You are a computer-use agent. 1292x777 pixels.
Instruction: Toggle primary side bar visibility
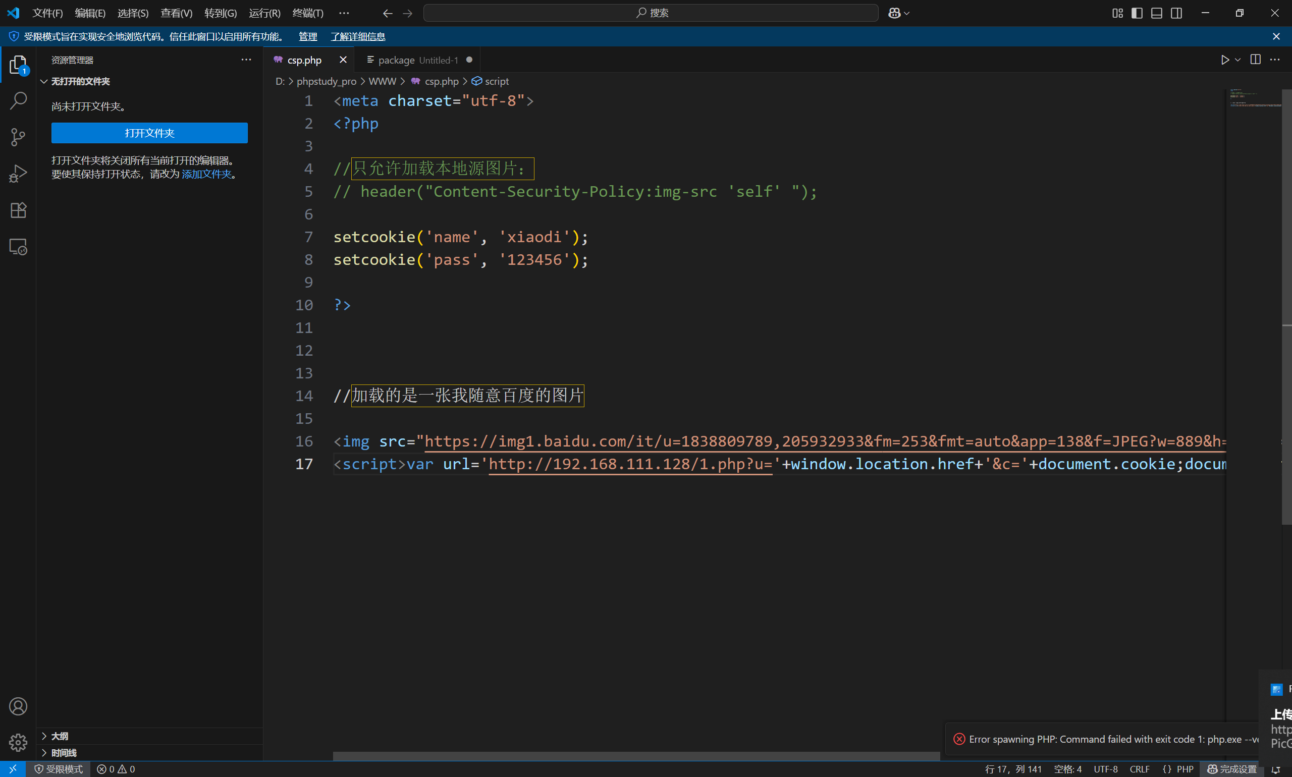pos(1137,13)
